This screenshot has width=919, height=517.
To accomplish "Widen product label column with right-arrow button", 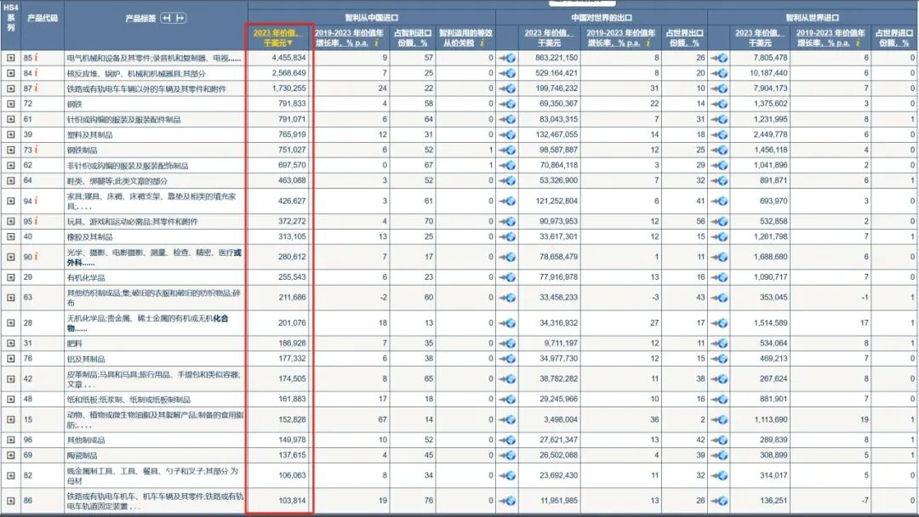I will click(x=180, y=18).
